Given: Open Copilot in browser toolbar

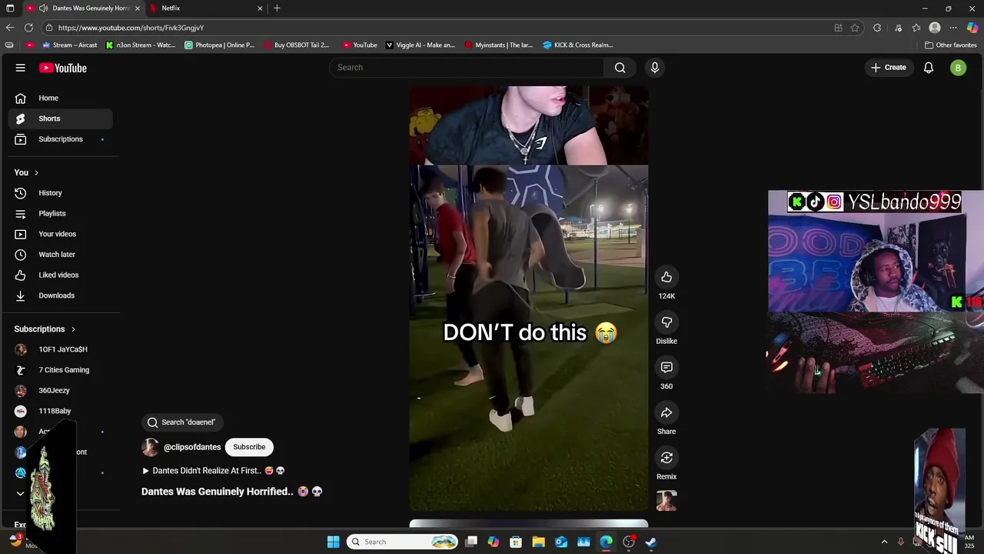Looking at the screenshot, I should click(972, 28).
